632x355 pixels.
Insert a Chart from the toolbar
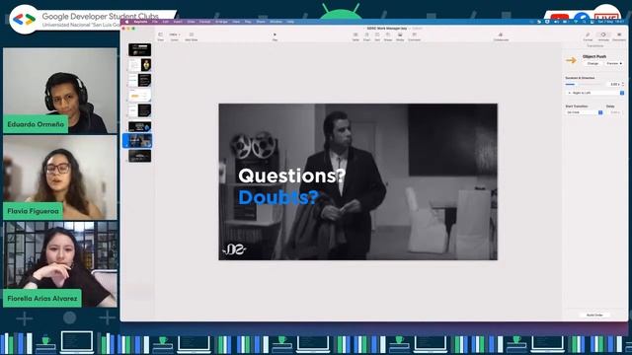coord(366,36)
